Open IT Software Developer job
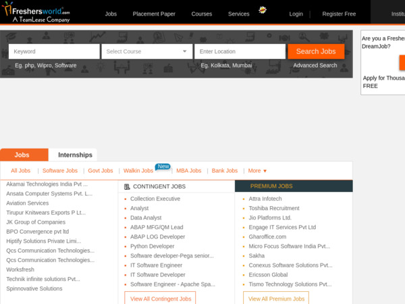The image size is (405, 304). click(x=158, y=275)
